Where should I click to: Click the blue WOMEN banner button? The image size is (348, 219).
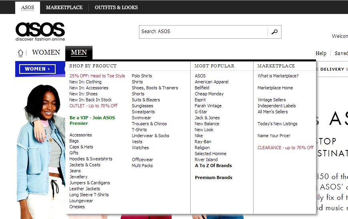pyautogui.click(x=37, y=69)
